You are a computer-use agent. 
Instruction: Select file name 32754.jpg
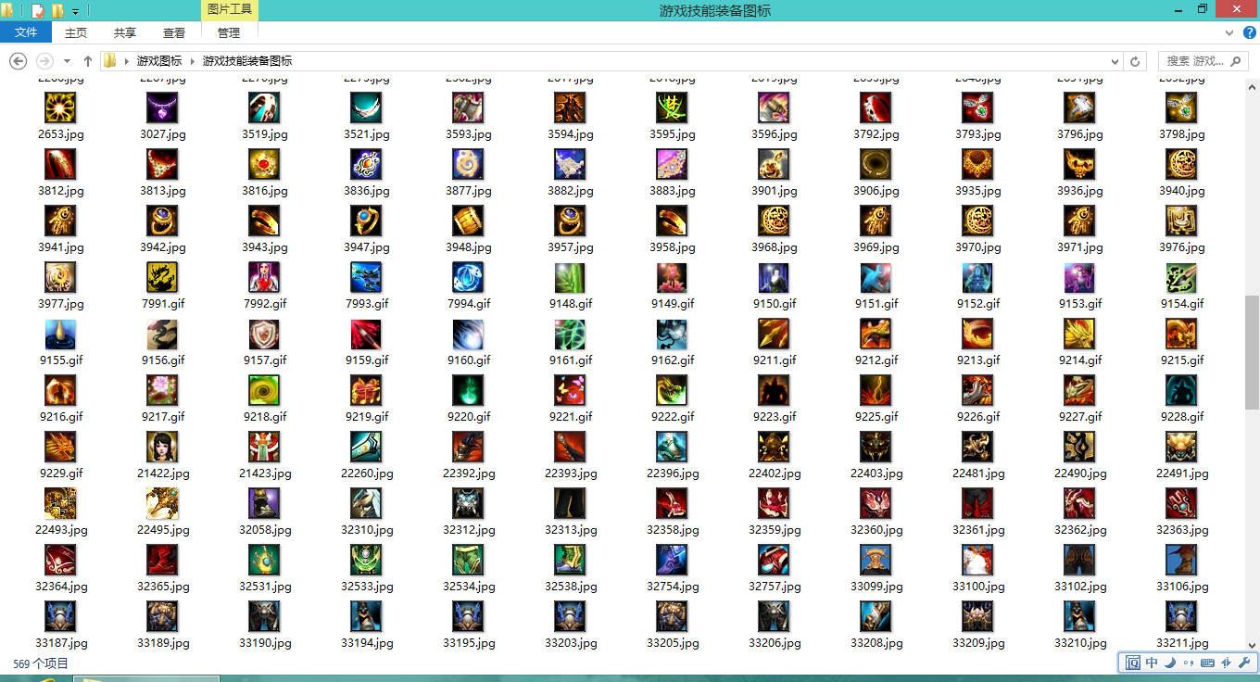673,587
